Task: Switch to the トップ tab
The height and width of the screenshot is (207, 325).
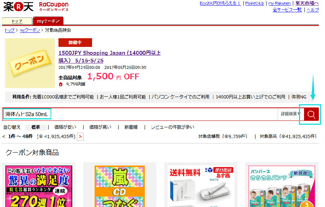Action: (x=17, y=21)
